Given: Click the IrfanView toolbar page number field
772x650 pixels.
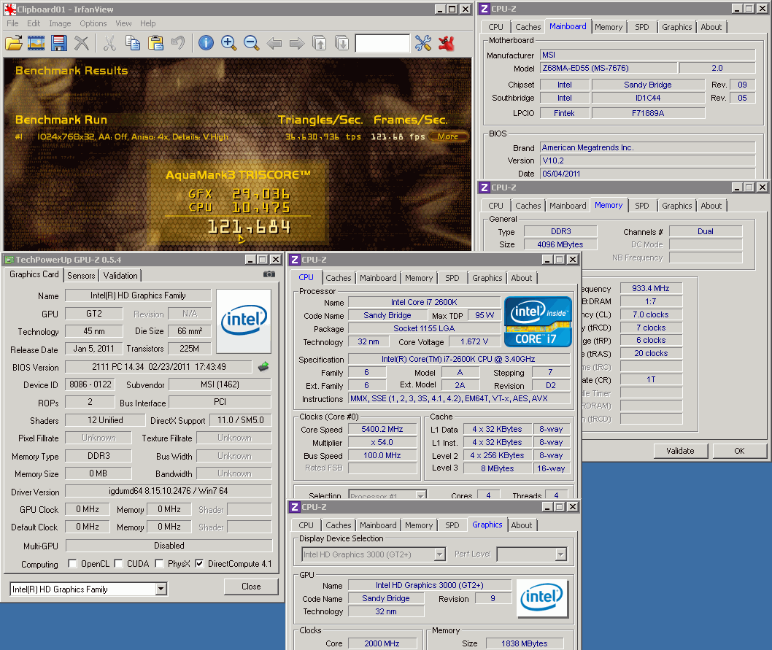Looking at the screenshot, I should pyautogui.click(x=382, y=43).
